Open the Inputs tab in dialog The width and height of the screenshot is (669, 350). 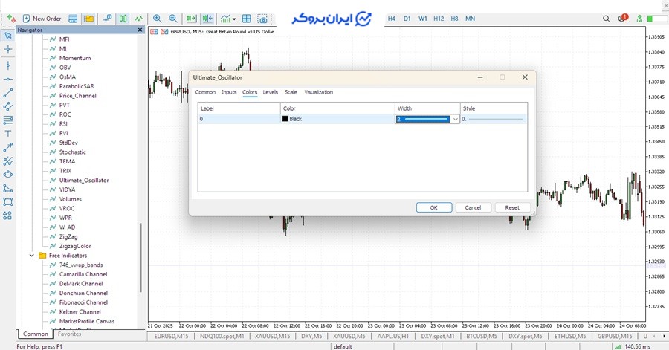pos(229,92)
